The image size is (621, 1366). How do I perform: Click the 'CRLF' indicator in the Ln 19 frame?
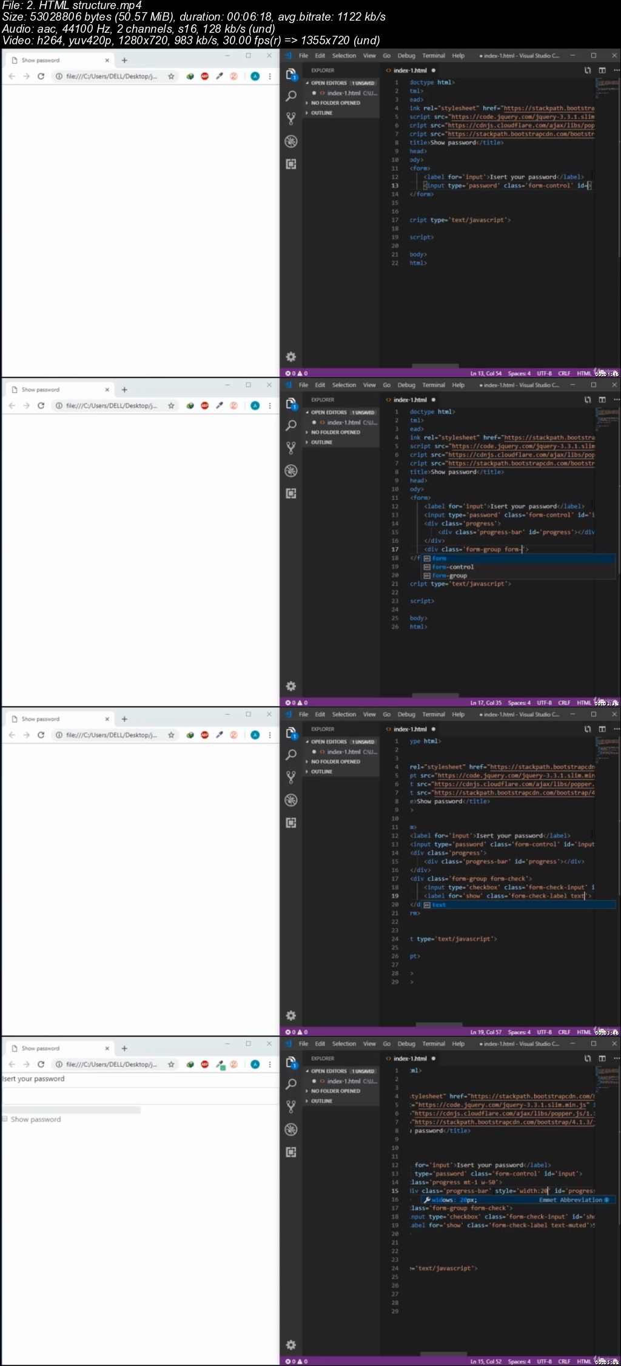coord(564,1032)
